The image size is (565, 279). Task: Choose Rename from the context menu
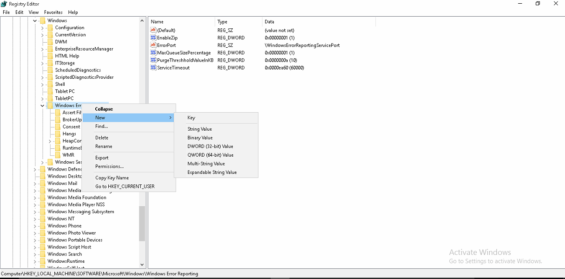[x=129, y=146]
